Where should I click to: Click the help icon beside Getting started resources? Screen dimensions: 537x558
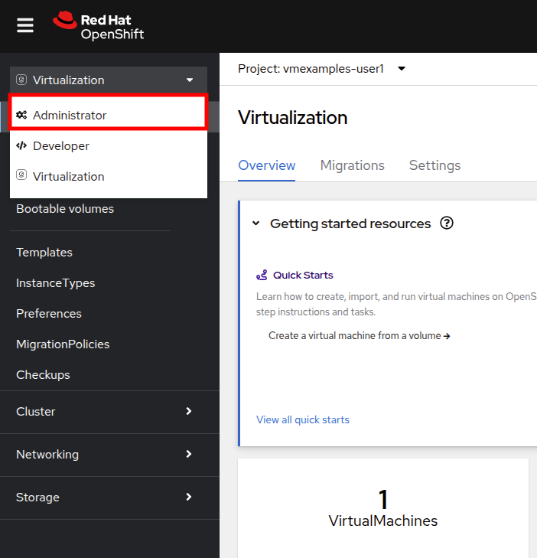(x=447, y=224)
